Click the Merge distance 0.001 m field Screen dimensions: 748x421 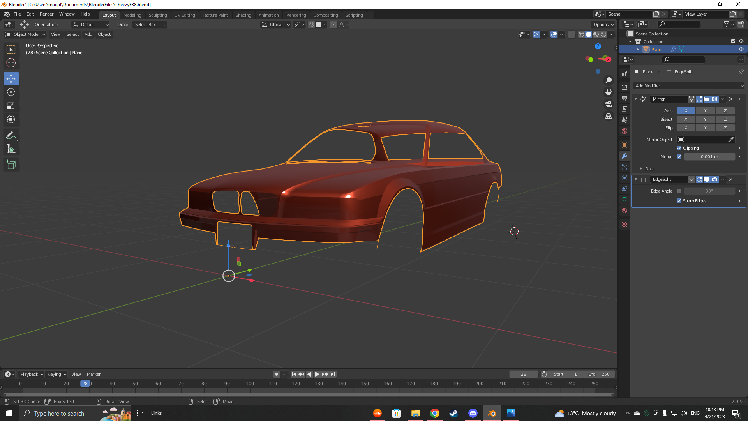coord(709,157)
